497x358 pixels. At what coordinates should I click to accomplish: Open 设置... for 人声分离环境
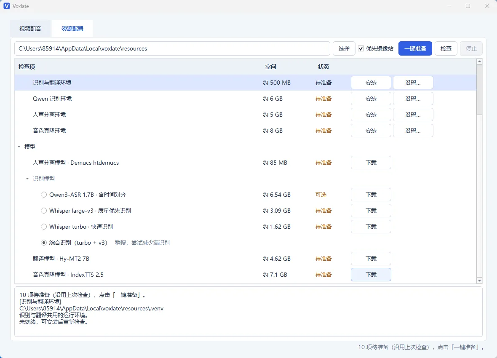coord(413,115)
